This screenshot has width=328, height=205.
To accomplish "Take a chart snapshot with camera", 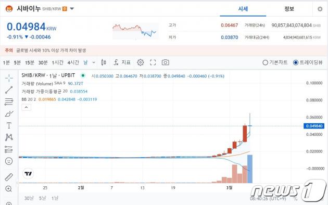I will click(165, 62).
